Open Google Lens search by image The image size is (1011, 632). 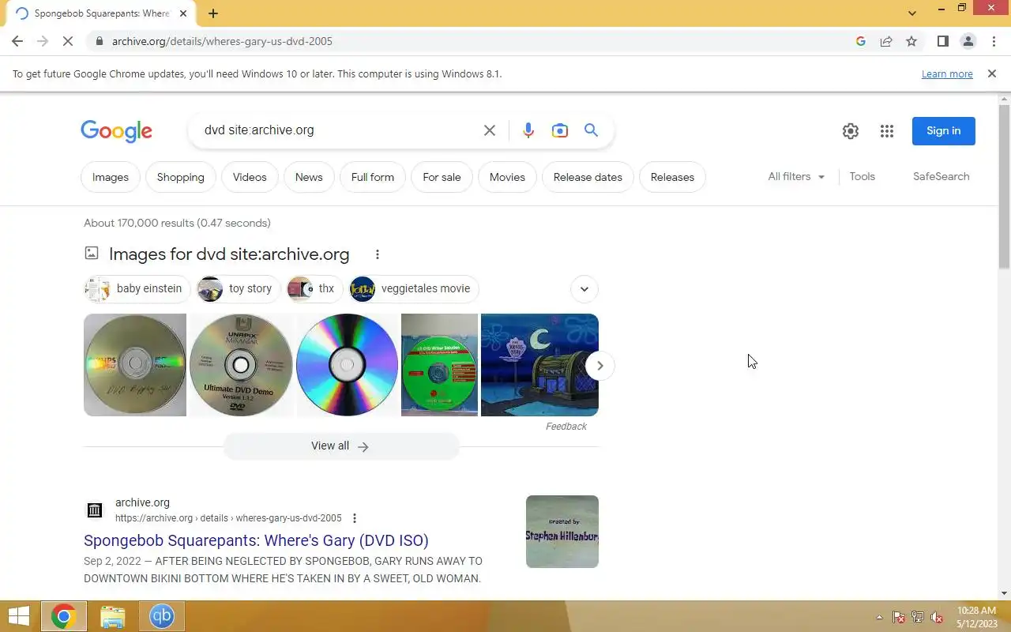pos(560,130)
